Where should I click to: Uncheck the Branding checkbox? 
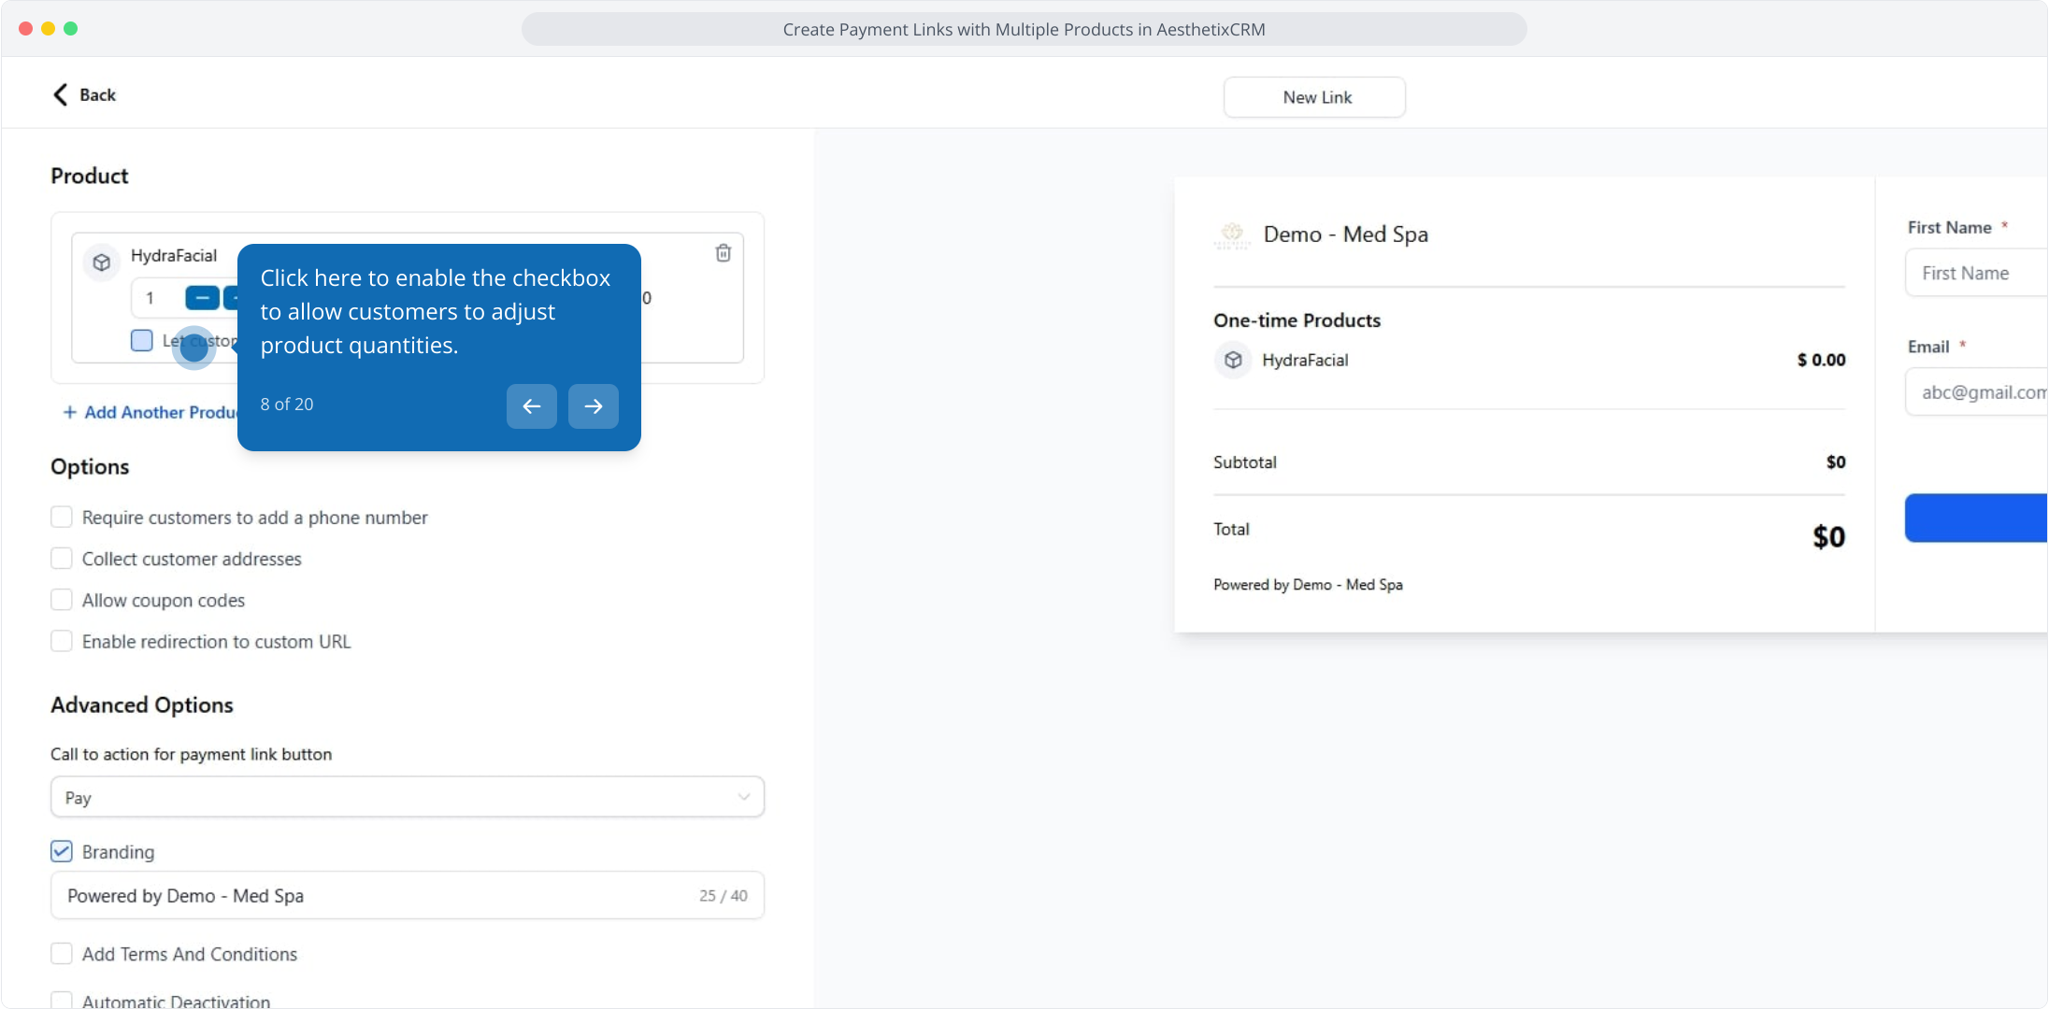[x=62, y=851]
